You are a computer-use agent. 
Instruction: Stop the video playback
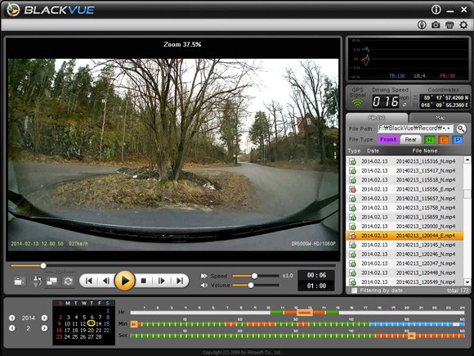coord(144,281)
